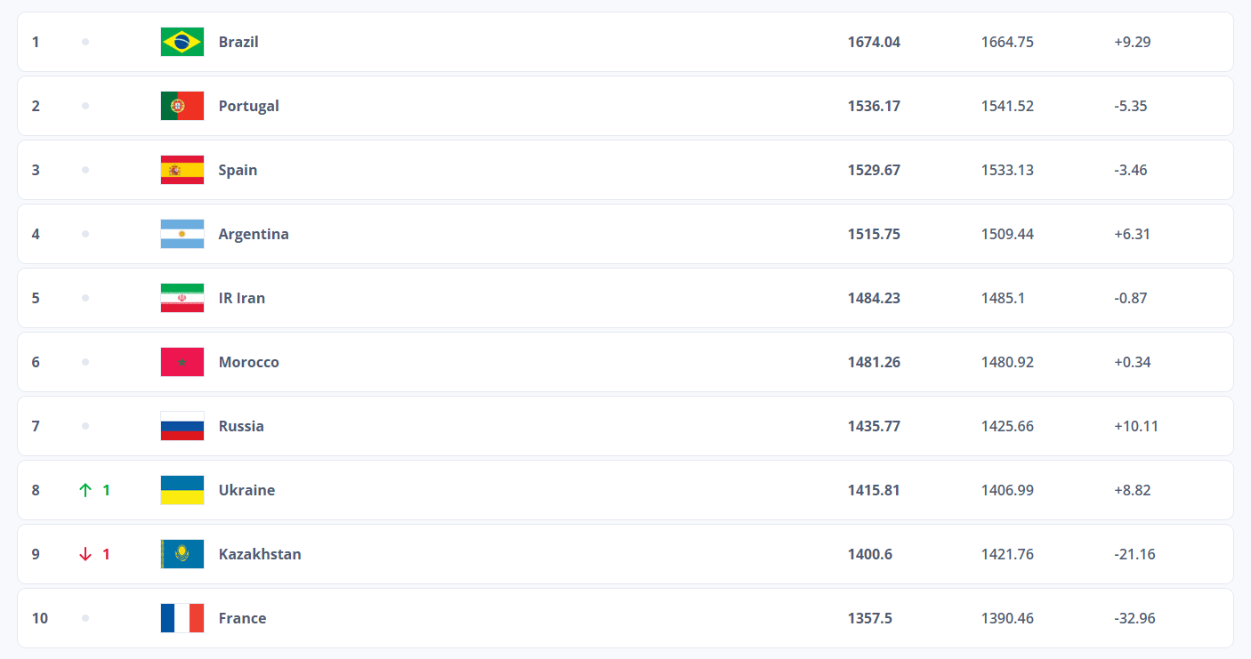
Task: Select the Ukraine team name
Action: tap(246, 490)
